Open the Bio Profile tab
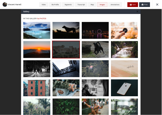162x115 pixels. [x=55, y=4]
